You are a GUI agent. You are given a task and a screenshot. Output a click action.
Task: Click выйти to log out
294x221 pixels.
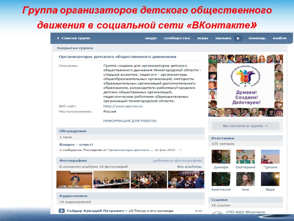(279, 38)
